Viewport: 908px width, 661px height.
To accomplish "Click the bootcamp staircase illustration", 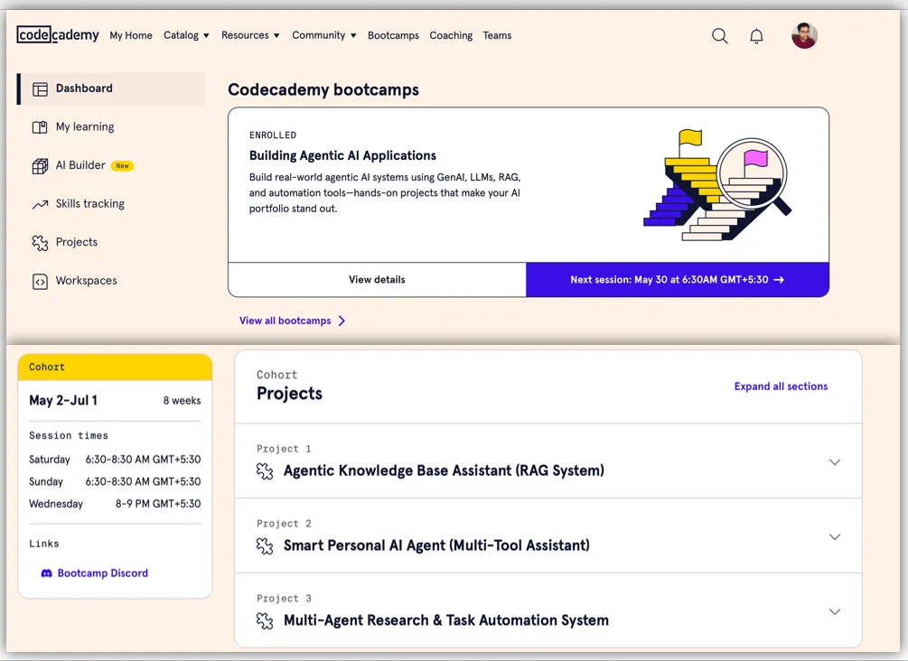I will (x=717, y=185).
